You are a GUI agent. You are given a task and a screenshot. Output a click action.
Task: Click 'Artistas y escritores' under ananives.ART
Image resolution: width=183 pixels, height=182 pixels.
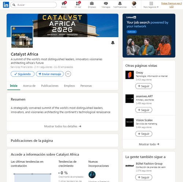145,100
